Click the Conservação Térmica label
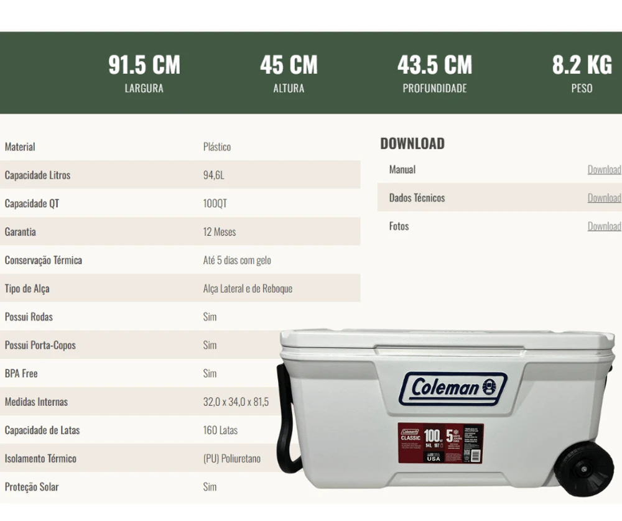The width and height of the screenshot is (622, 521). 44,260
